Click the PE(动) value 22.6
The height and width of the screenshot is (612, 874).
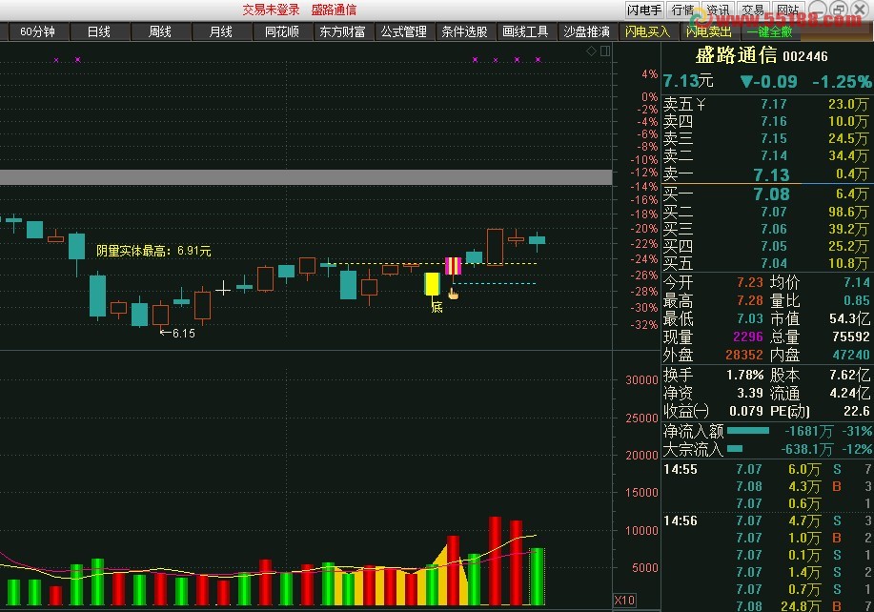click(857, 412)
